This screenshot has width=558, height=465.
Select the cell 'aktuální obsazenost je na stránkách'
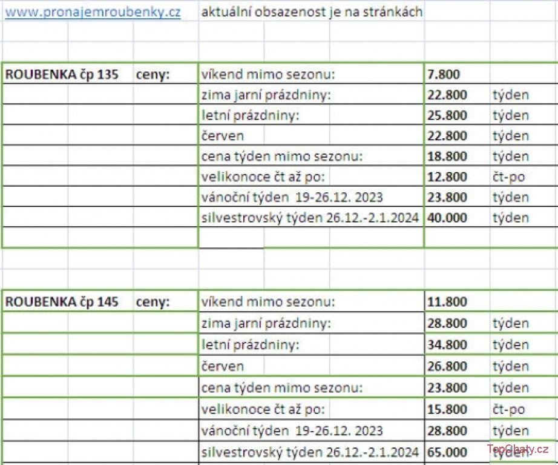pyautogui.click(x=312, y=12)
